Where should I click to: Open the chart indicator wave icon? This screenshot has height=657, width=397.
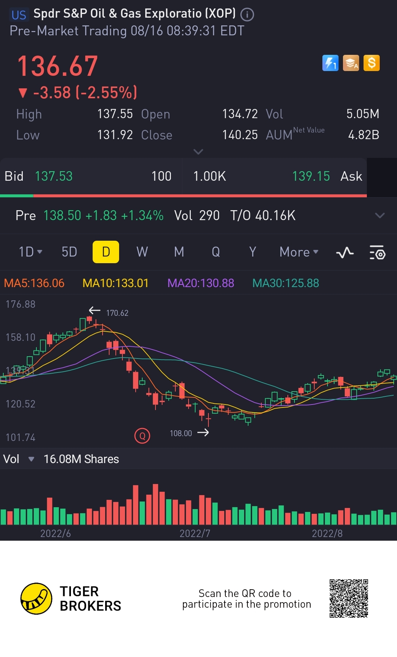coord(345,252)
